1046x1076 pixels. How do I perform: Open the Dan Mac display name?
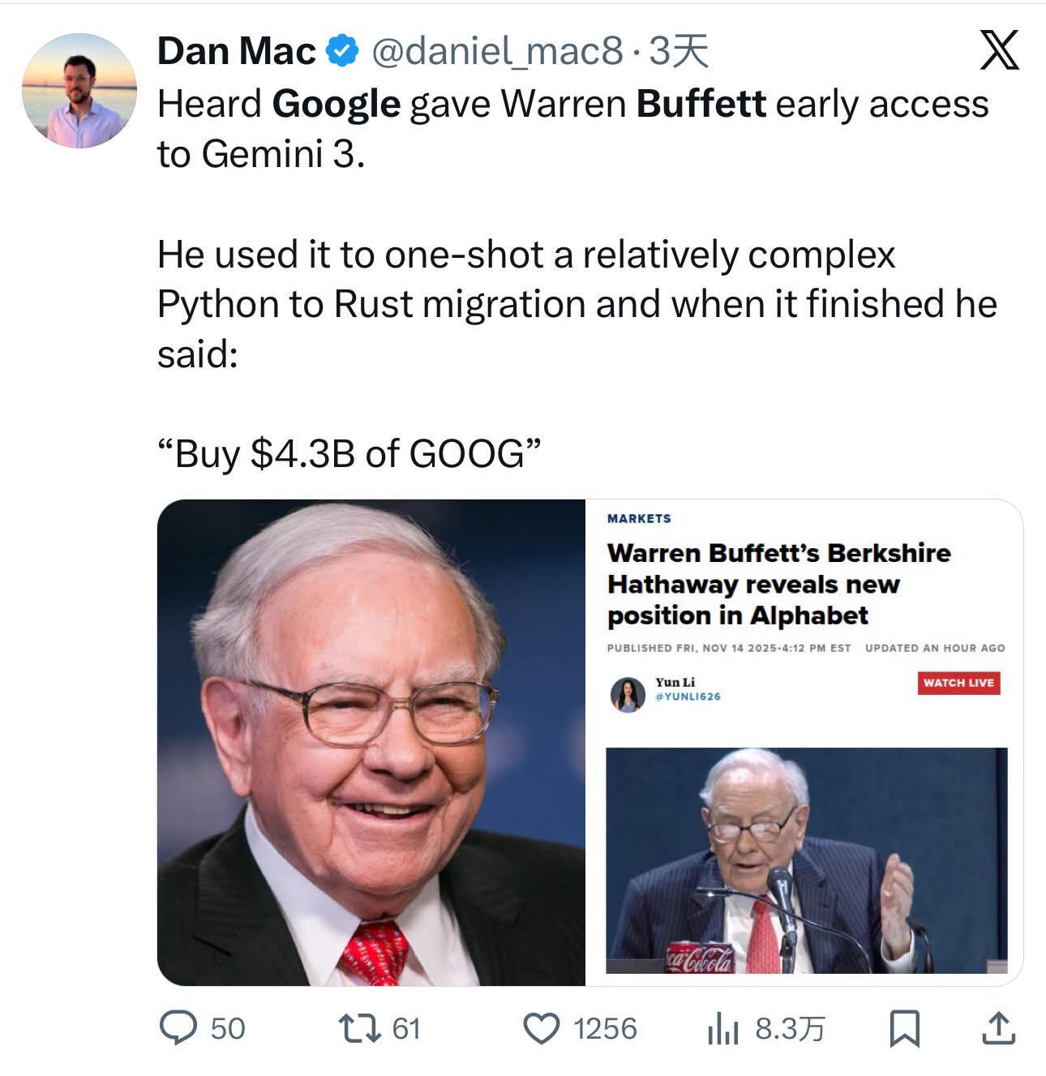pyautogui.click(x=236, y=51)
